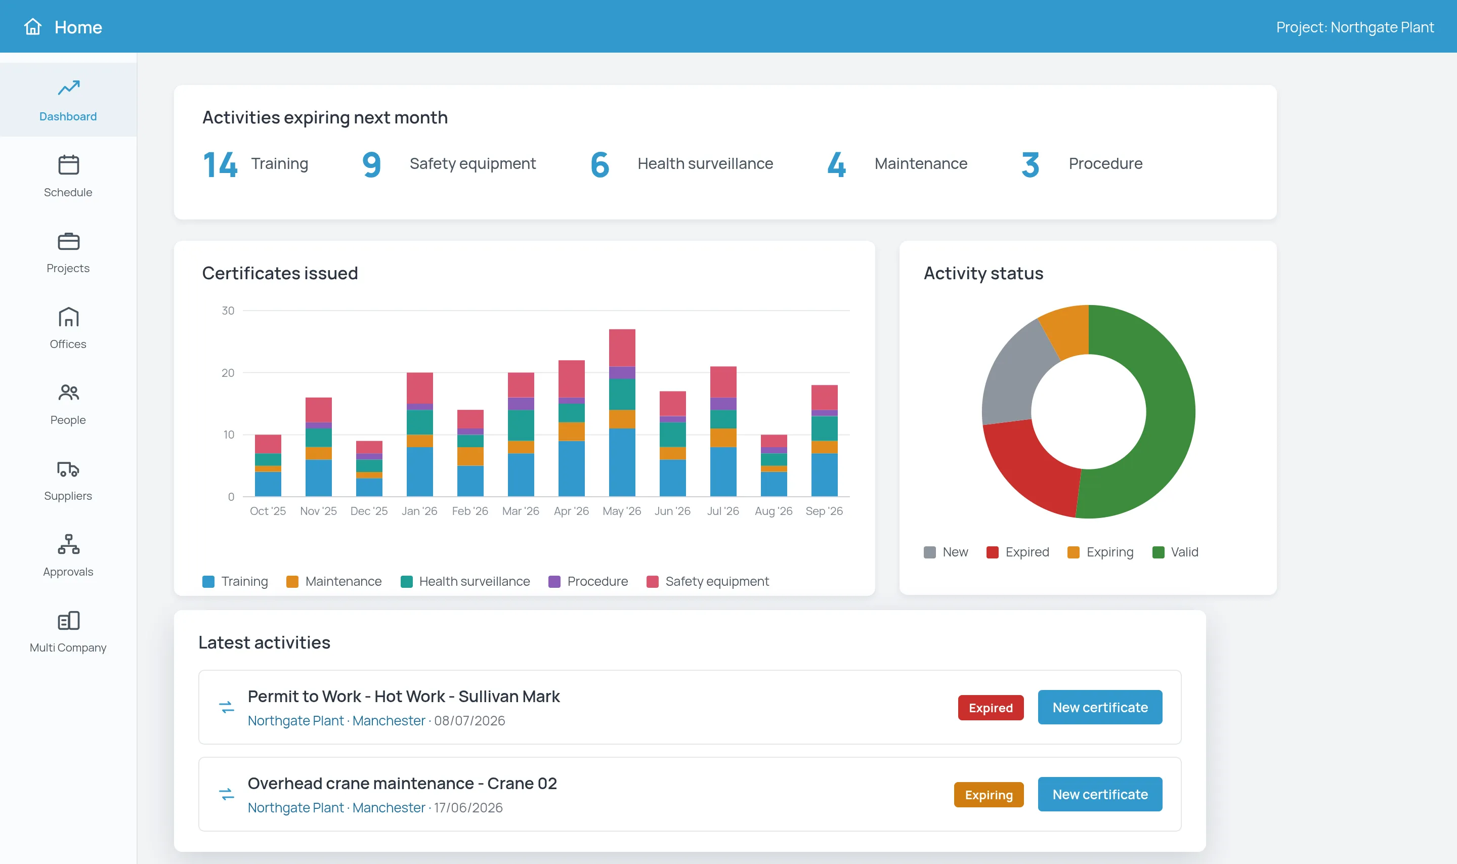The width and height of the screenshot is (1457, 864).
Task: Open the Approvals hierarchy icon
Action: coord(69,544)
